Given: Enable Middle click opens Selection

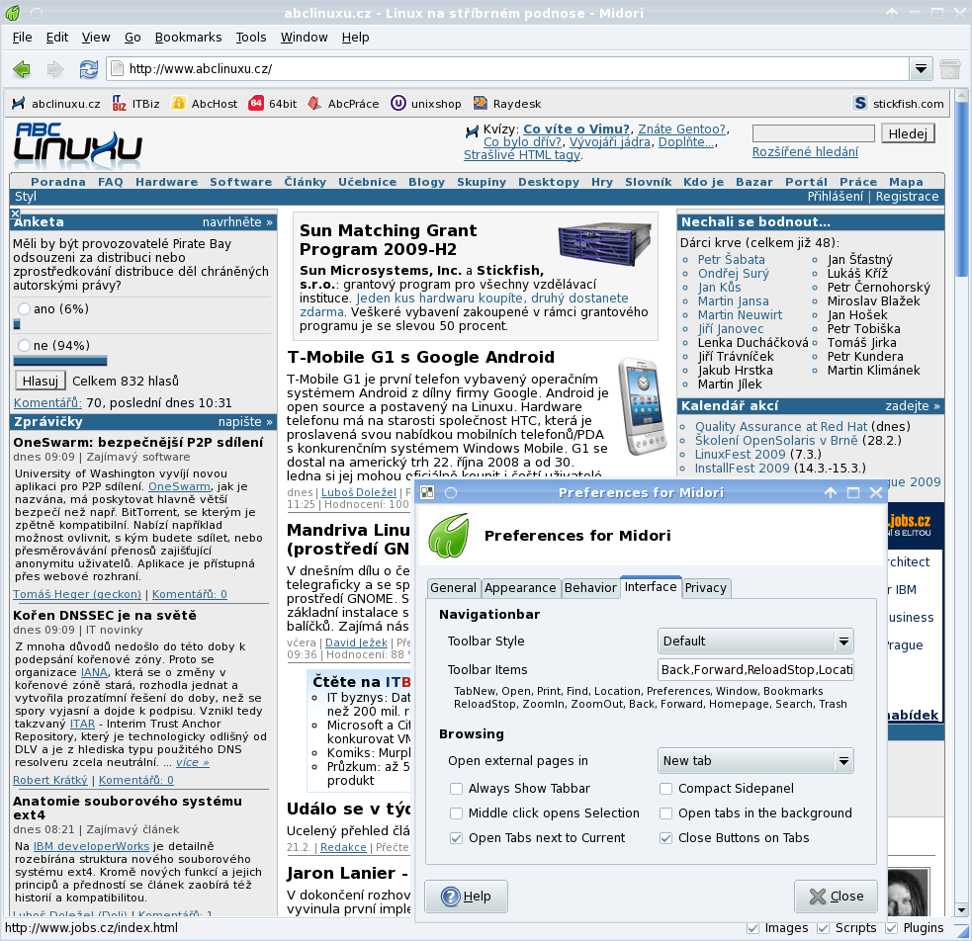Looking at the screenshot, I should coord(456,813).
